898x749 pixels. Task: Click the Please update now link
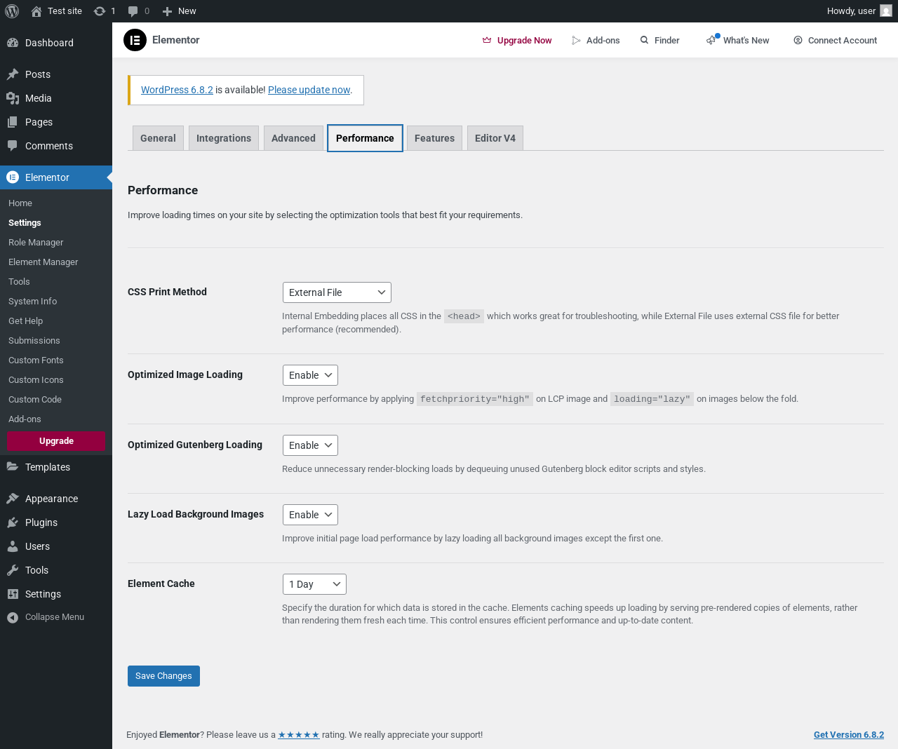click(x=309, y=90)
